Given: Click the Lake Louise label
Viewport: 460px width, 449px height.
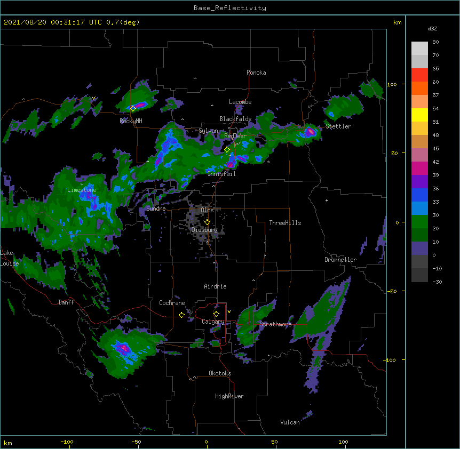Looking at the screenshot, I should coord(10,258).
